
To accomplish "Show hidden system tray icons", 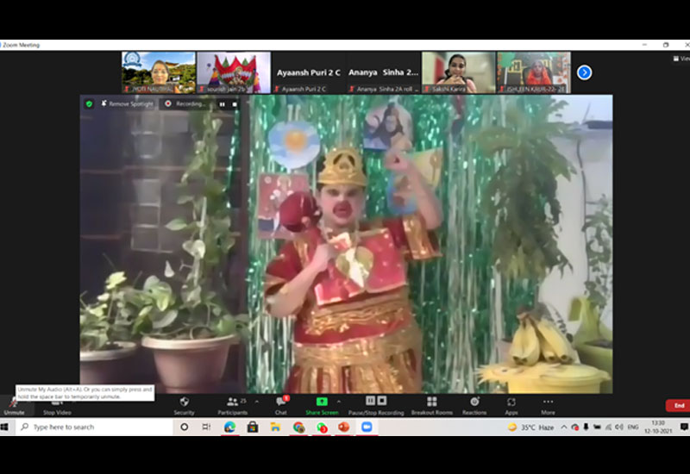I will point(564,427).
